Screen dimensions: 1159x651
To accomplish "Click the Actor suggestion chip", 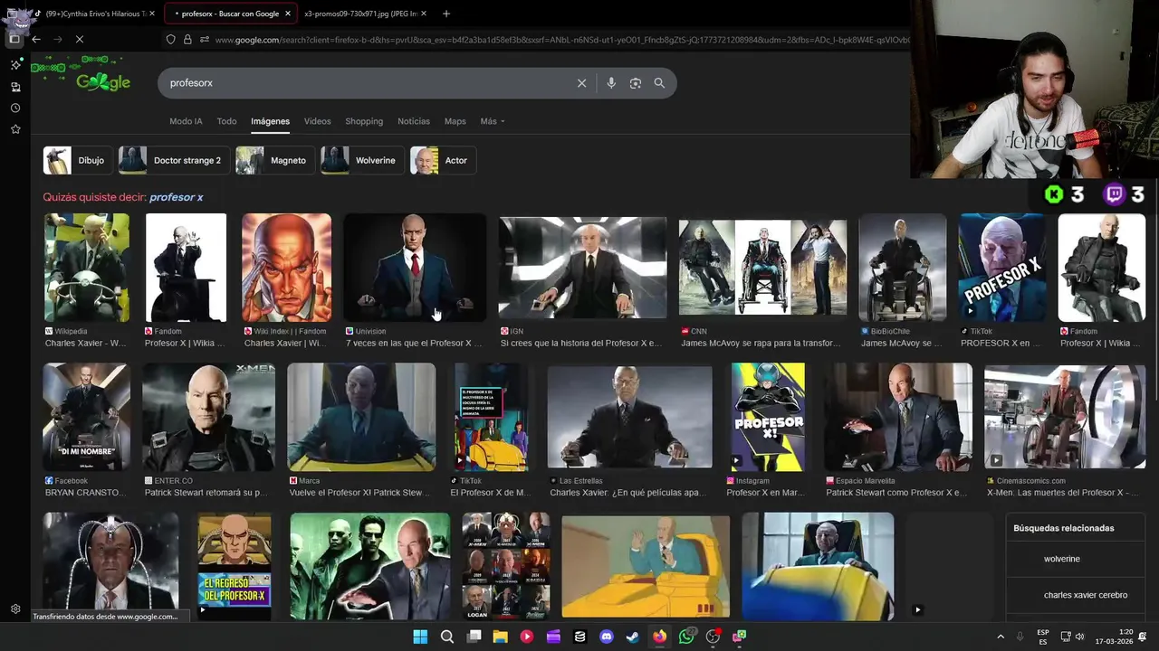I will (x=443, y=160).
